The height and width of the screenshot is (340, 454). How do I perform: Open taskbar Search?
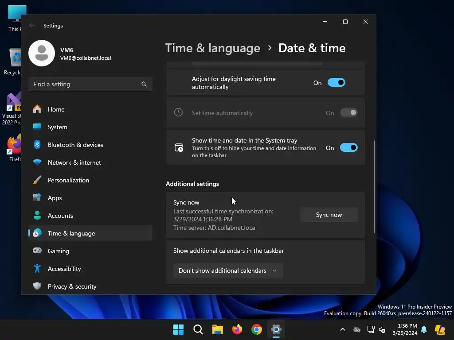(x=198, y=329)
